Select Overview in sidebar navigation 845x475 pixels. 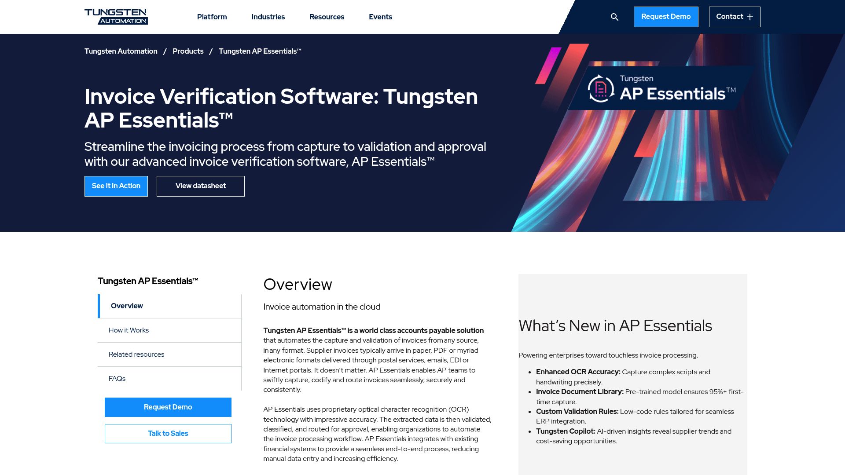(169, 306)
